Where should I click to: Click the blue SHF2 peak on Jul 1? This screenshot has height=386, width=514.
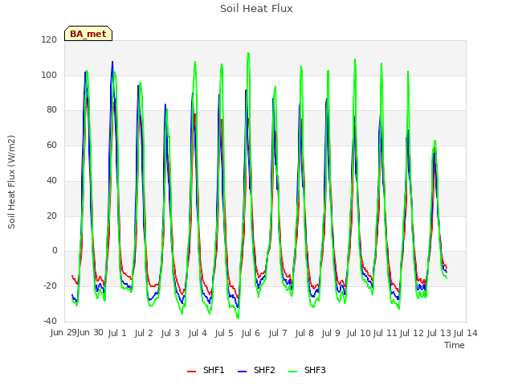pyautogui.click(x=112, y=62)
